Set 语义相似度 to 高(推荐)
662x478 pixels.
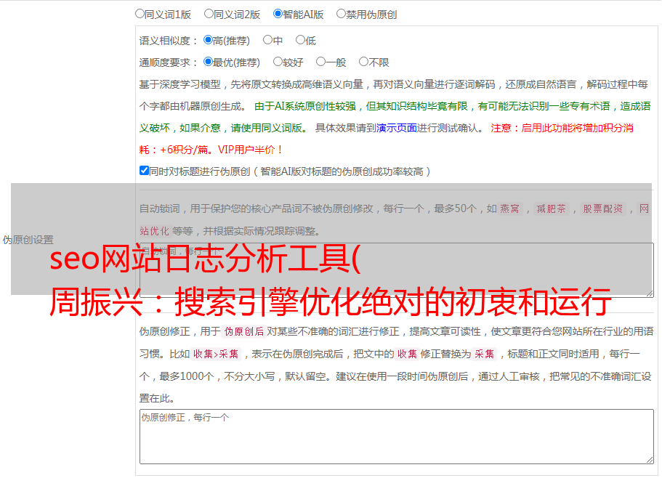point(208,40)
